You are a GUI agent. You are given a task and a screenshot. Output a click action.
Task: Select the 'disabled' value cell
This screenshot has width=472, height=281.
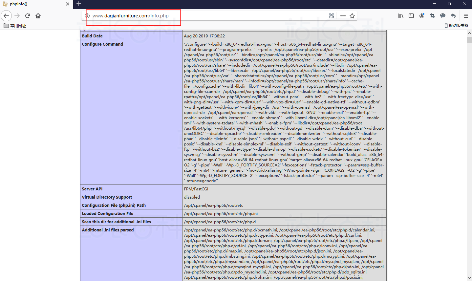point(284,197)
